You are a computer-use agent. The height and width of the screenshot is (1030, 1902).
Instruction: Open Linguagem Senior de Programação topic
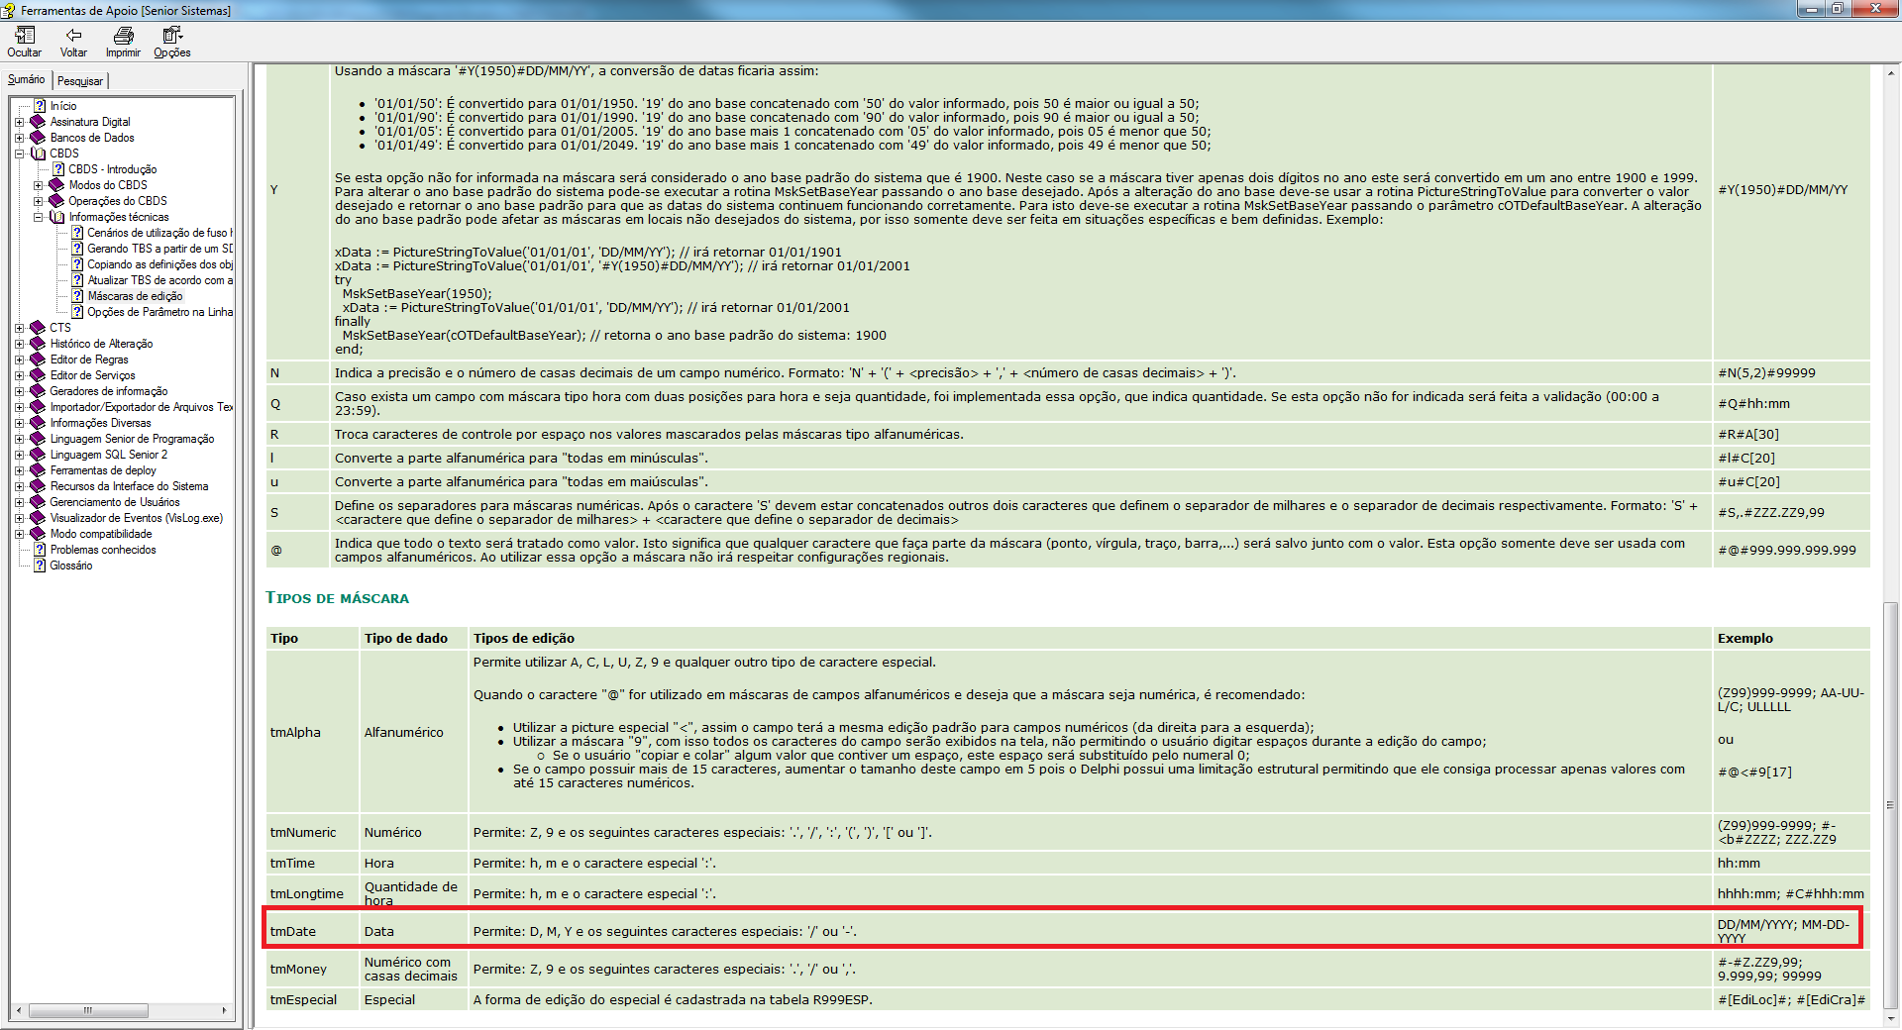point(132,439)
